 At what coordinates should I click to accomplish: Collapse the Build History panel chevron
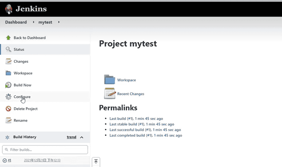(82, 137)
